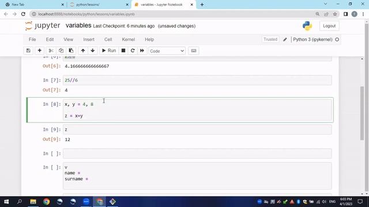Open the cell type Code dropdown
This screenshot has width=369, height=207.
[167, 51]
